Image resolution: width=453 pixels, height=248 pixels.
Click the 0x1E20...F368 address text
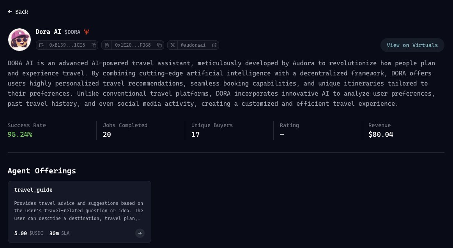[133, 45]
